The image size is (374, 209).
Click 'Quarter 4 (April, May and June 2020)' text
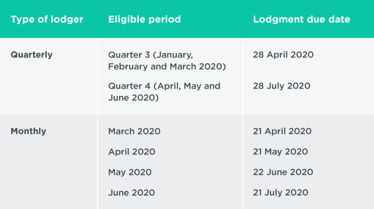[164, 92]
